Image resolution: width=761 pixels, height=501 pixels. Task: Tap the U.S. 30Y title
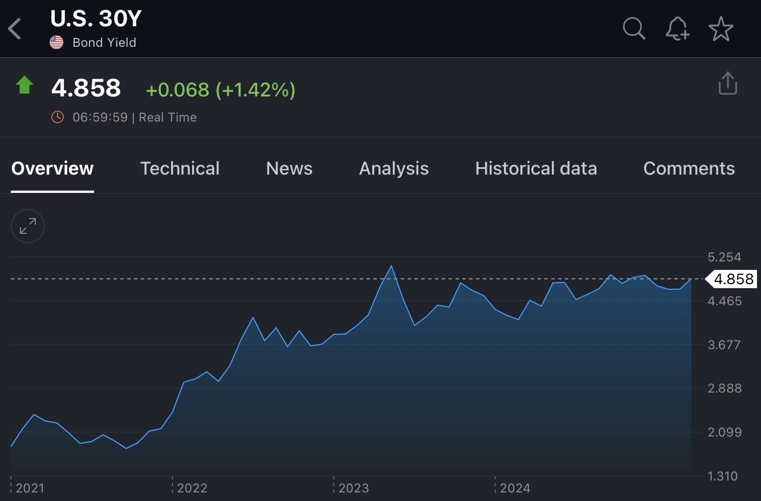96,19
